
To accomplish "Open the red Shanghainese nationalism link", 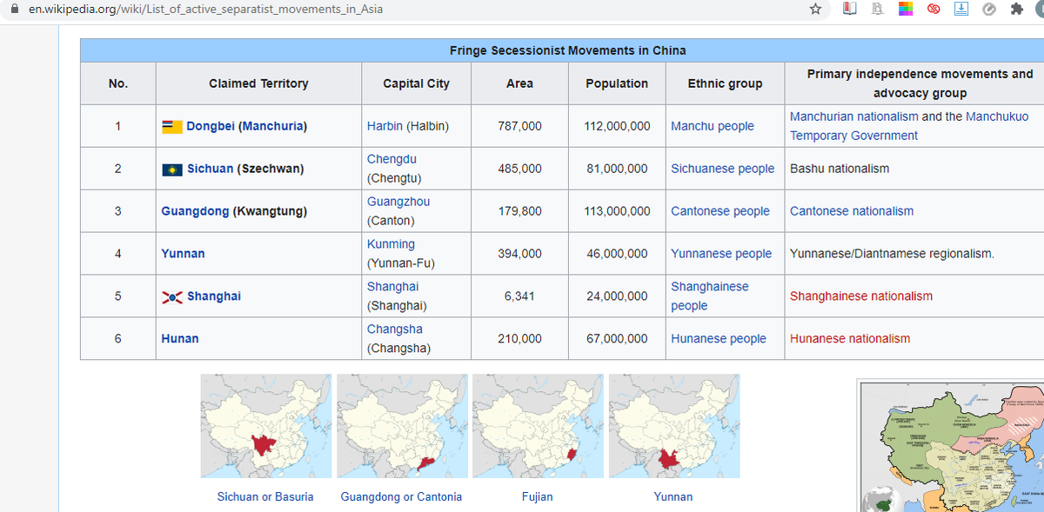I will point(861,296).
